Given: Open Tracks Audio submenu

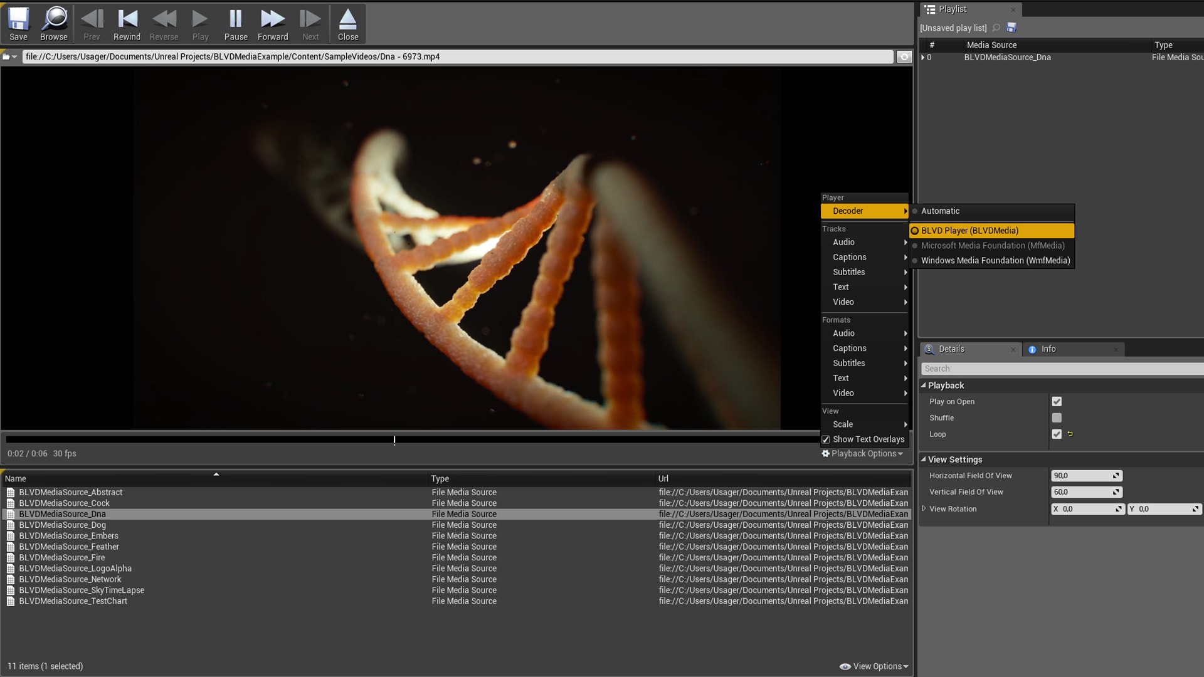Looking at the screenshot, I should point(864,242).
